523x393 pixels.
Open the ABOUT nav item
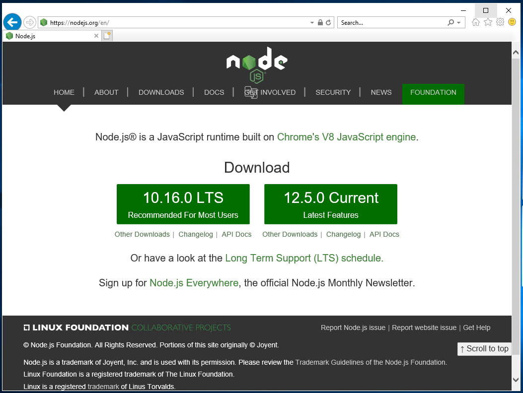[106, 92]
